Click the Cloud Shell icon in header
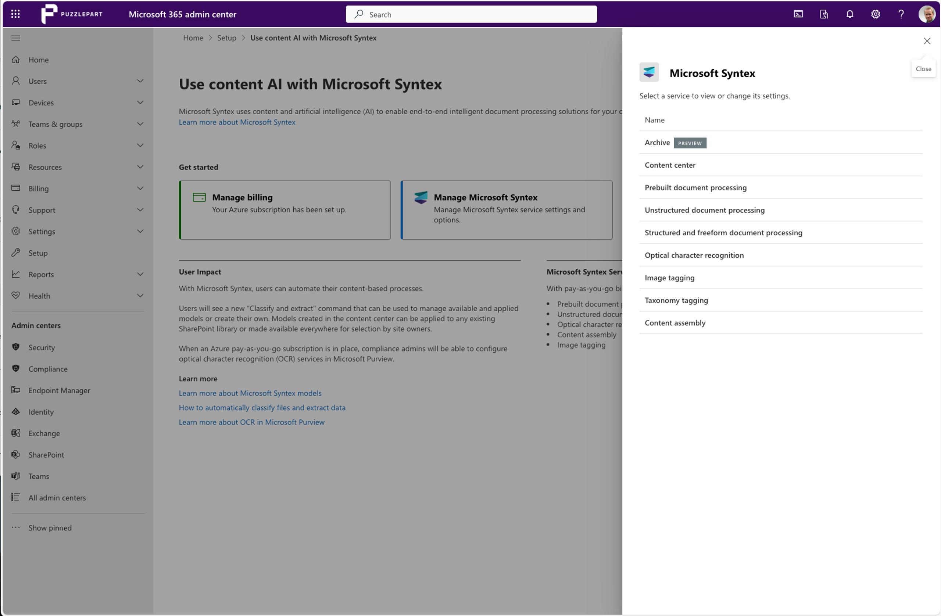 coord(798,14)
